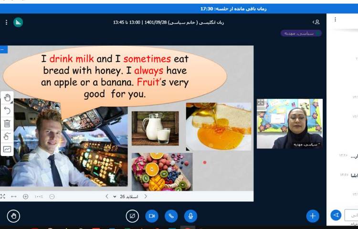Viewport: 358px width, 229px height.
Task: Select the hand pan tool in whiteboard toolbar
Action: pos(7,98)
